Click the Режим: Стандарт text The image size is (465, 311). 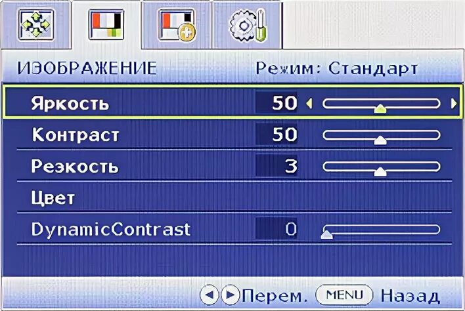[337, 69]
